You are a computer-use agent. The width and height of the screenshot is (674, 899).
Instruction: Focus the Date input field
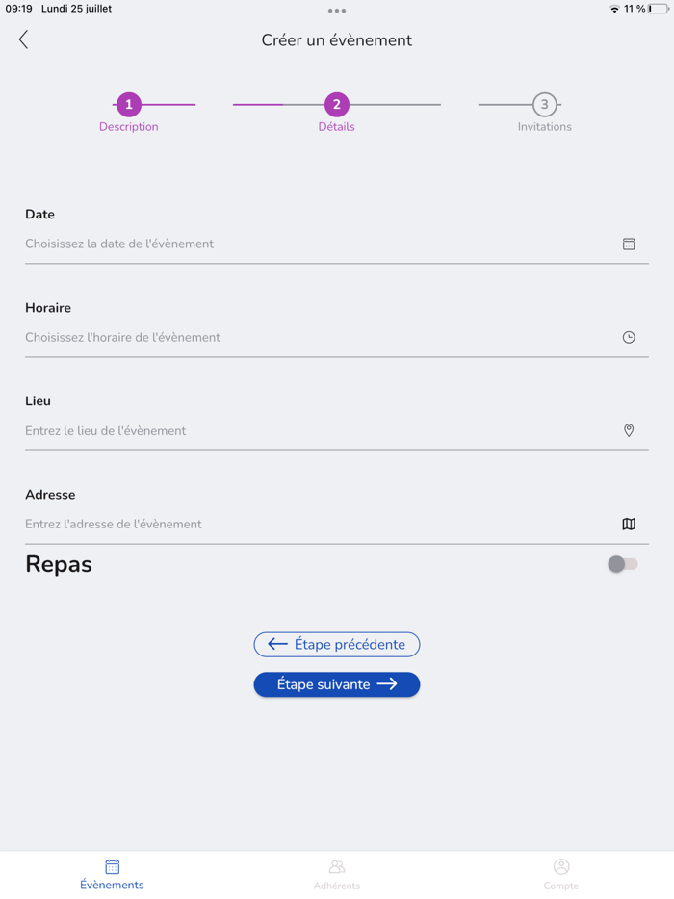[x=318, y=244]
